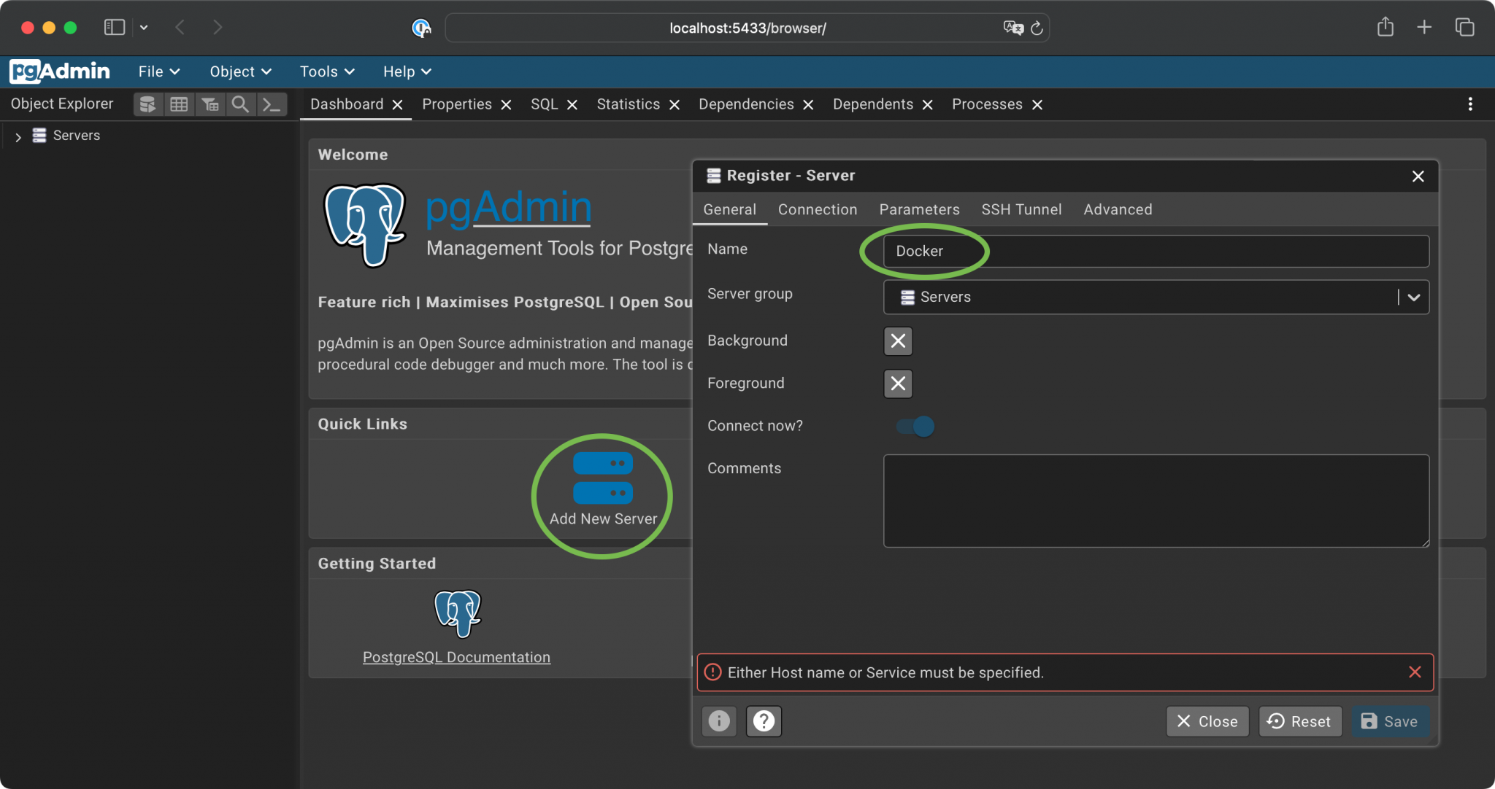
Task: Click the pgAdmin logo in the menu bar
Action: (60, 71)
